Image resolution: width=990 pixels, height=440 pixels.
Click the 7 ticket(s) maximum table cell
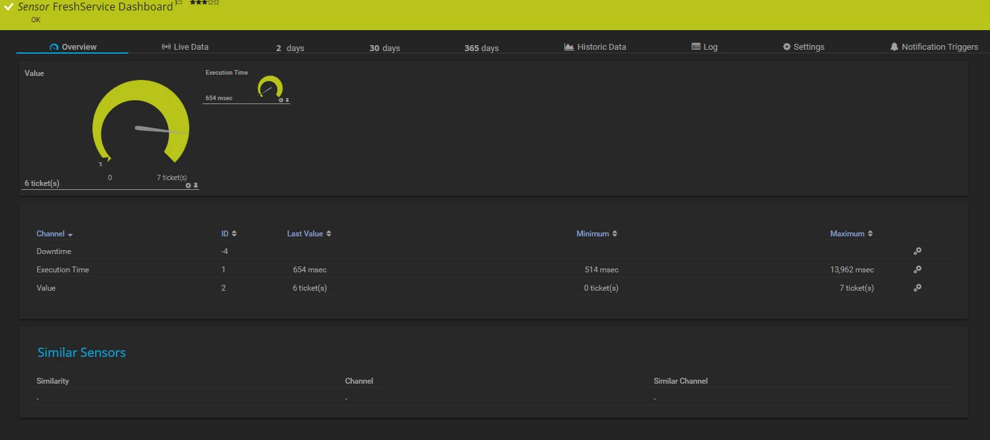point(857,288)
